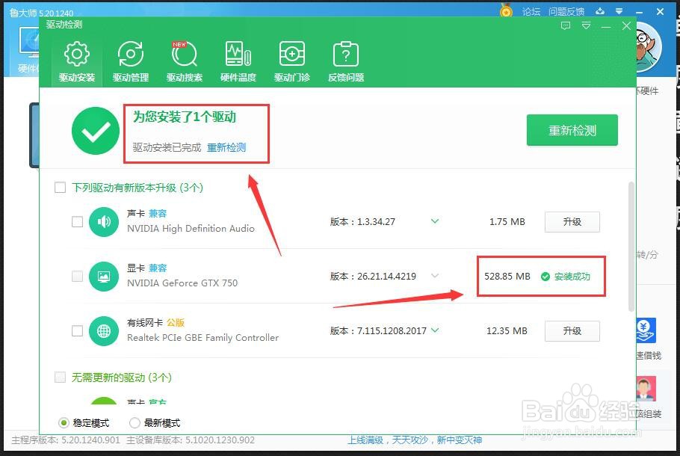Select 最新模式 radio button
This screenshot has width=680, height=456.
pyautogui.click(x=135, y=422)
